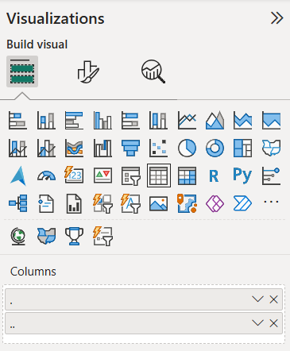
Task: Open Get more visuals ellipsis
Action: [271, 202]
